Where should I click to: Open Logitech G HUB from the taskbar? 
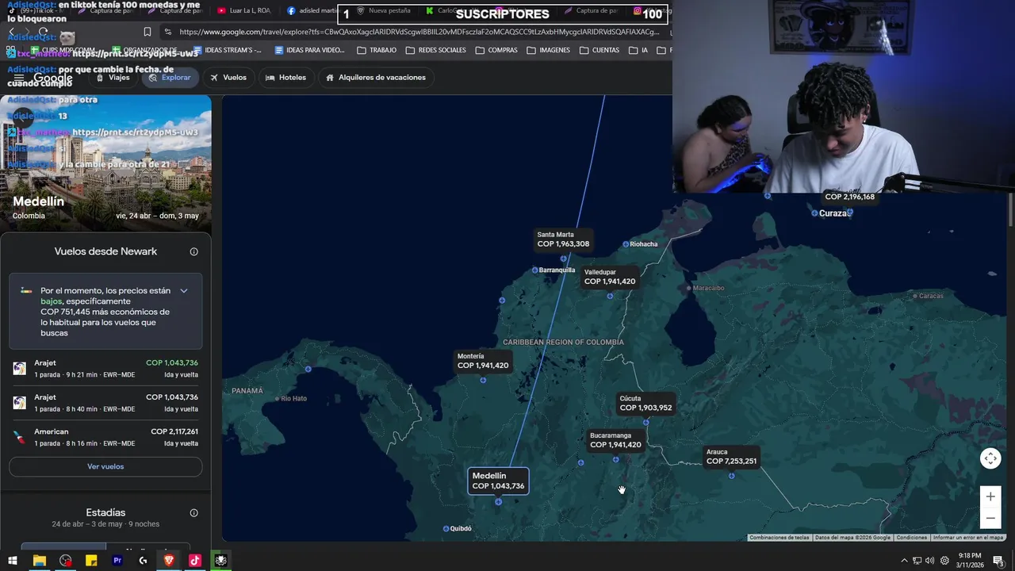pos(143,561)
